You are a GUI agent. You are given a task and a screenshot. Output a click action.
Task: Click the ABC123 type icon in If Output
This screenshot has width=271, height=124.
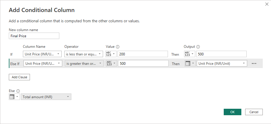click(187, 54)
